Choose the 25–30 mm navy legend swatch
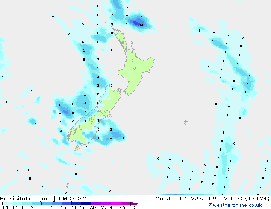 (86, 203)
